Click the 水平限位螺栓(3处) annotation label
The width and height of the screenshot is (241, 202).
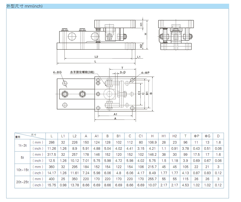point(82,72)
